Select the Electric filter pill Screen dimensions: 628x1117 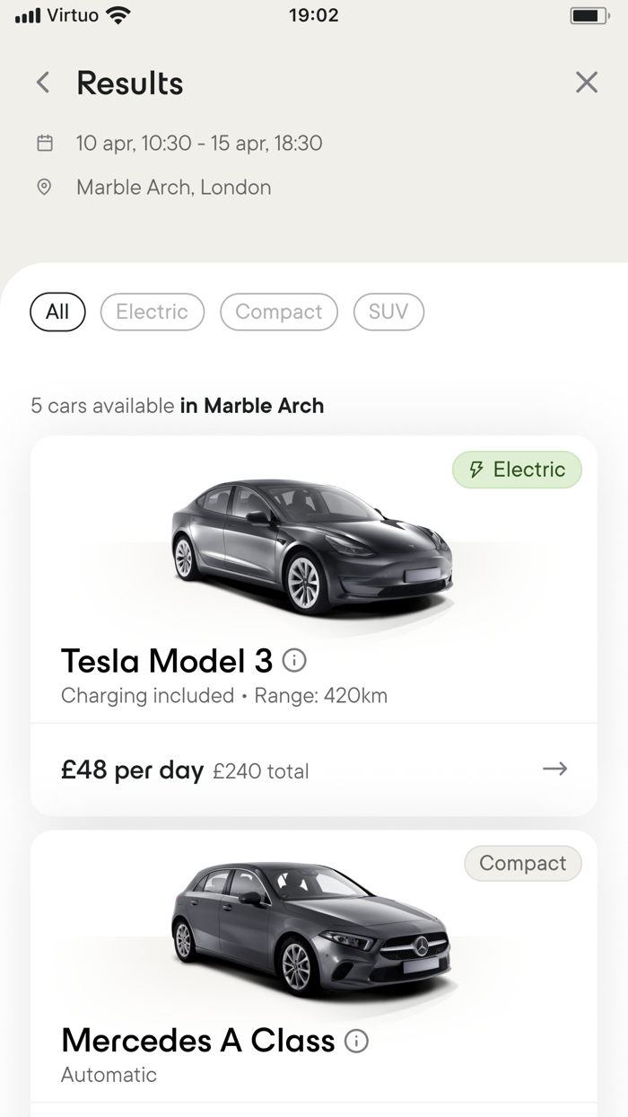(152, 312)
